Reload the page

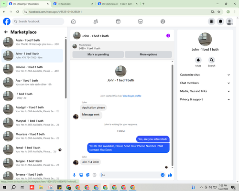[x=18, y=12]
